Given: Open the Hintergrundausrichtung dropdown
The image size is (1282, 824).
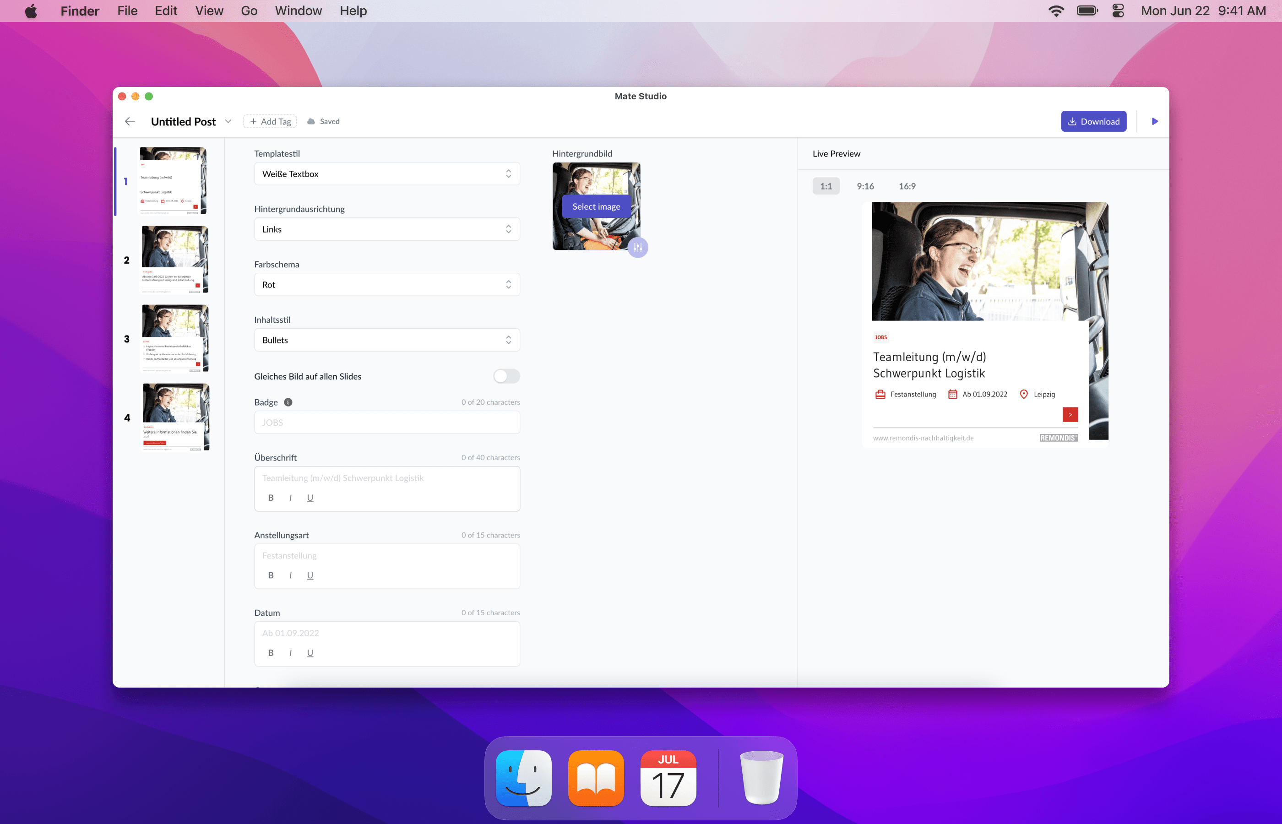Looking at the screenshot, I should (387, 229).
